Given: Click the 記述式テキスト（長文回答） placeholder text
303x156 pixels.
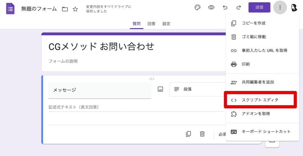Looking at the screenshot, I should [x=74, y=107].
